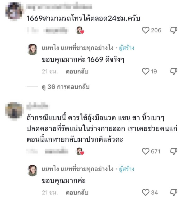The height and width of the screenshot is (198, 185).
Task: Open creator avatar beside the last 'ขอบคุณมากค่ะ' reply
Action: pyautogui.click(x=32, y=170)
